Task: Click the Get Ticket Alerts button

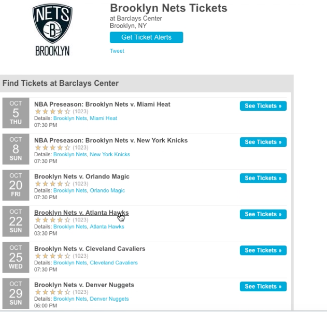Action: 147,37
